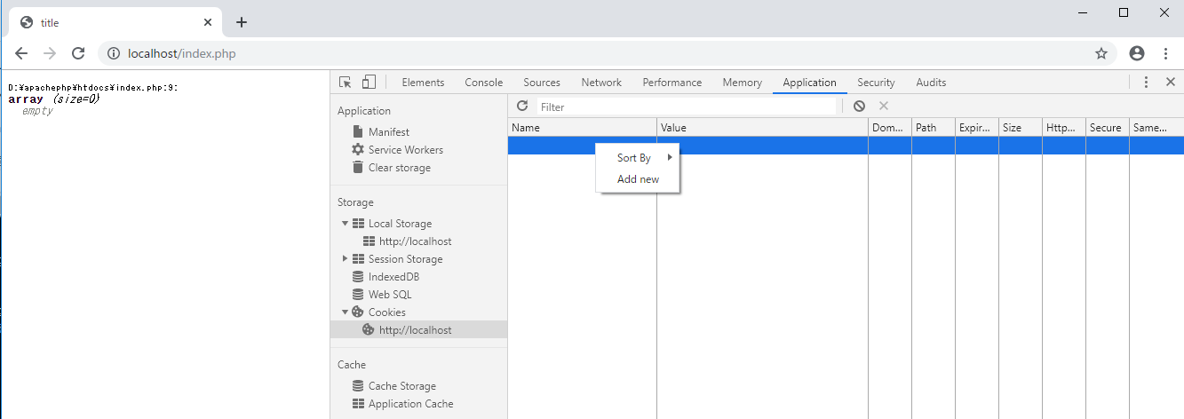The height and width of the screenshot is (419, 1184).
Task: Select Clear storage in Application section
Action: tap(399, 168)
